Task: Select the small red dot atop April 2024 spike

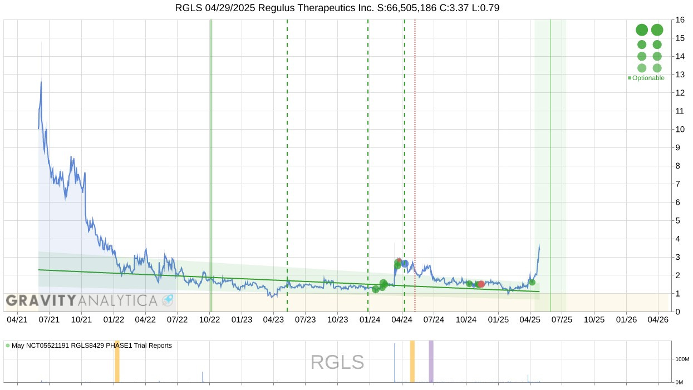Action: 399,261
